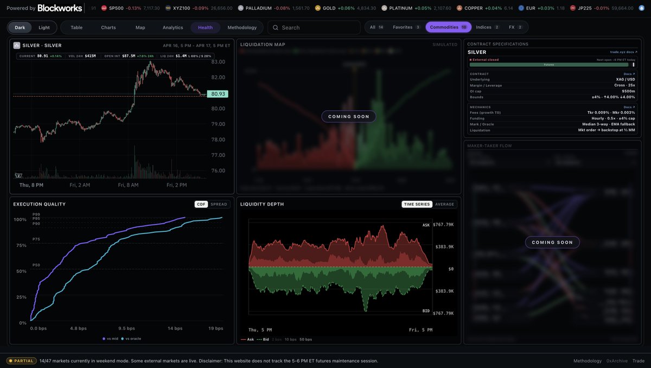Switch to Dark theme
Image resolution: width=651 pixels, height=368 pixels.
tap(20, 27)
